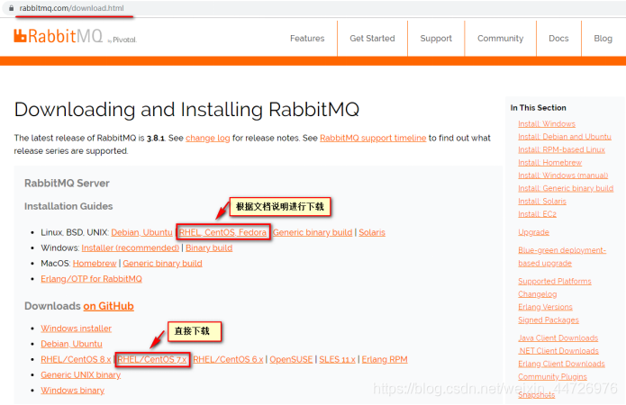Download the Debian, Ubuntu package
Screen dimensions: 626x405
point(71,344)
